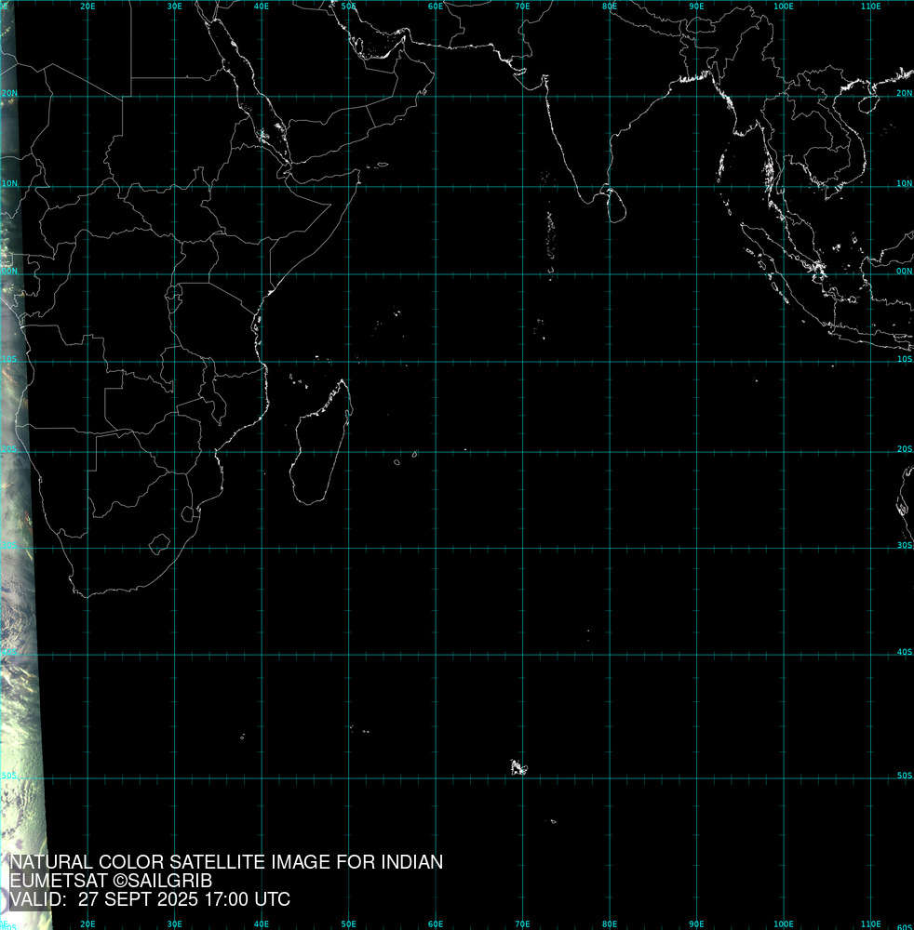Image resolution: width=914 pixels, height=930 pixels.
Task: Click the 30S latitude label on right edge
Action: tap(904, 546)
